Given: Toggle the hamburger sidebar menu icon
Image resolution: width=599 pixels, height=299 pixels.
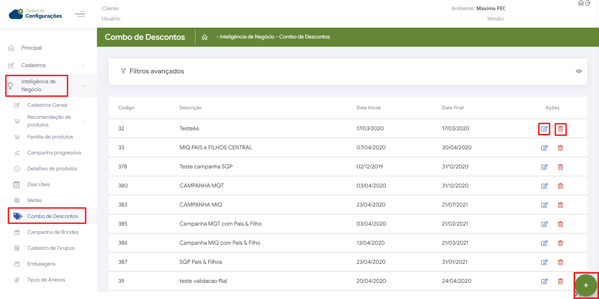Looking at the screenshot, I should [80, 14].
